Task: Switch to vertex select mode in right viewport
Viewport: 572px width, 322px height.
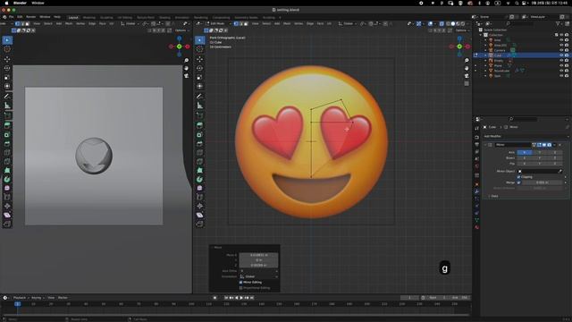Action: point(236,23)
